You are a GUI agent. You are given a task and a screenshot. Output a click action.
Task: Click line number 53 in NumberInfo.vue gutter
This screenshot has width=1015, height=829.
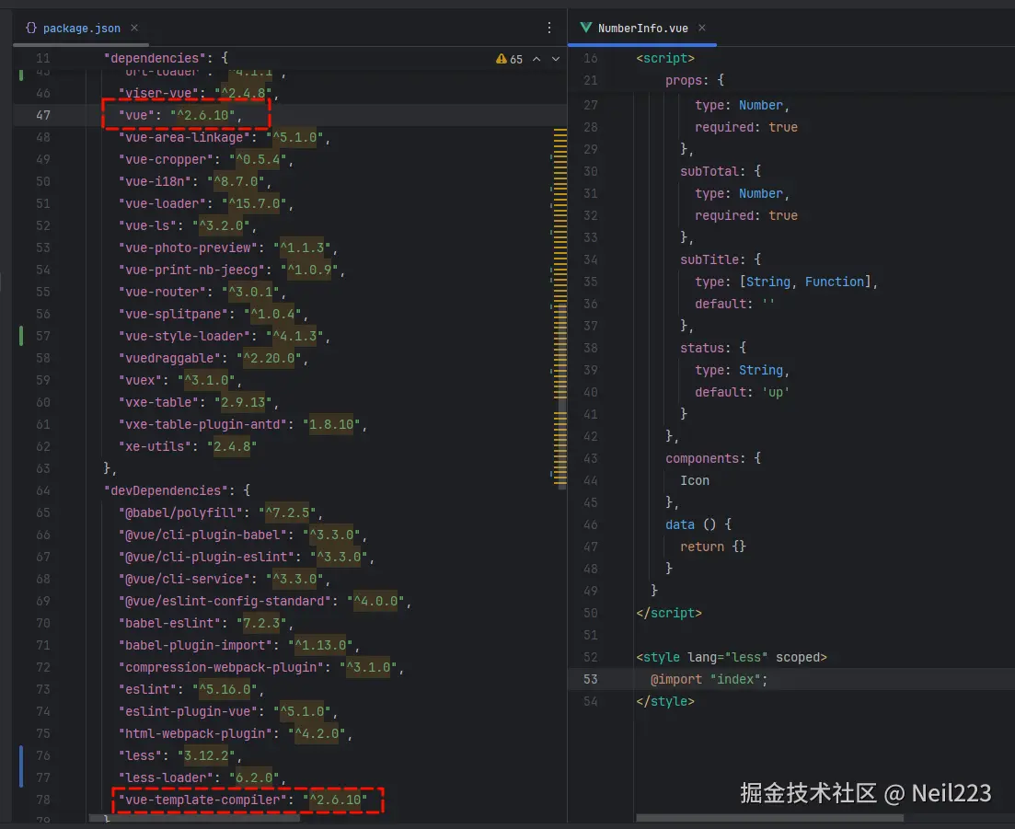pos(591,680)
